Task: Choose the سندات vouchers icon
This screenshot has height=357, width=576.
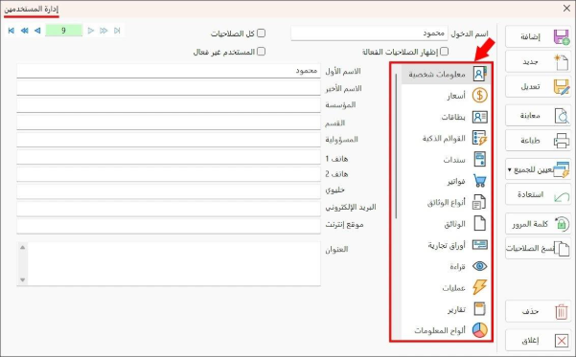Action: (x=479, y=159)
